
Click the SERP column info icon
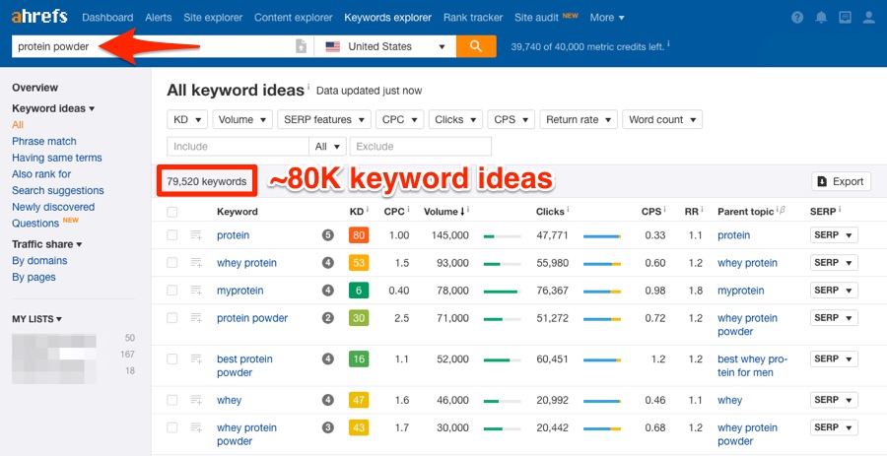coord(841,210)
